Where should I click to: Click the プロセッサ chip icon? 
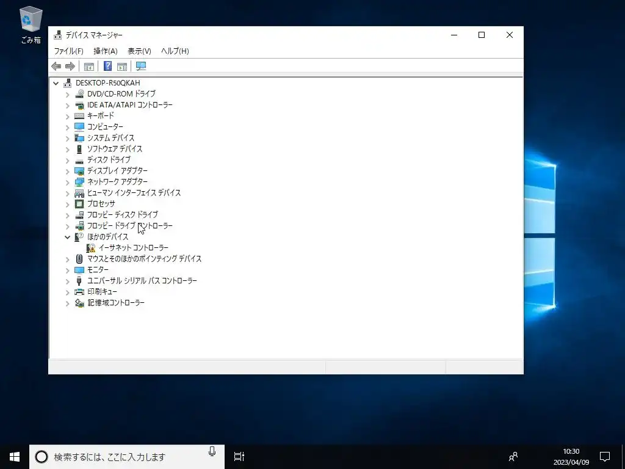(79, 204)
